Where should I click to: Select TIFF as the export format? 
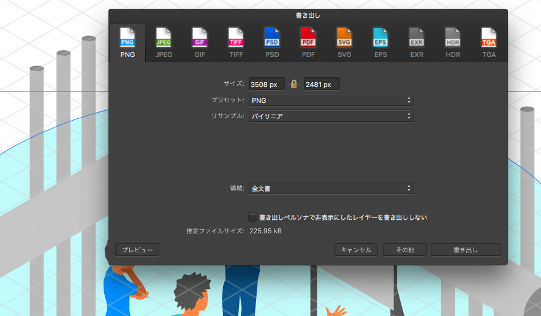(x=236, y=43)
